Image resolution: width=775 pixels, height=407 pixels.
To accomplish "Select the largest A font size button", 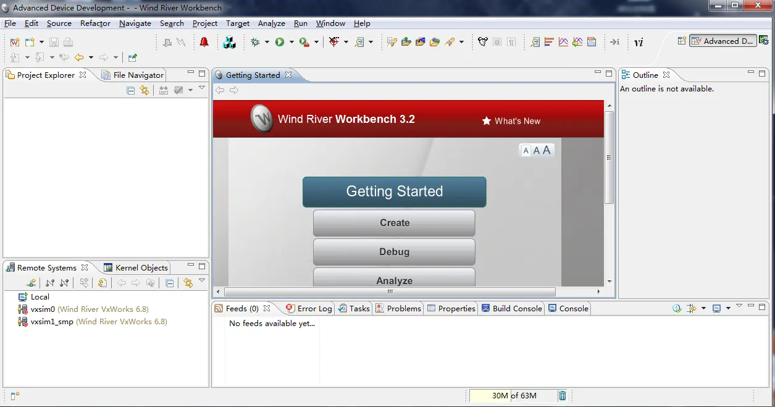I will [547, 149].
